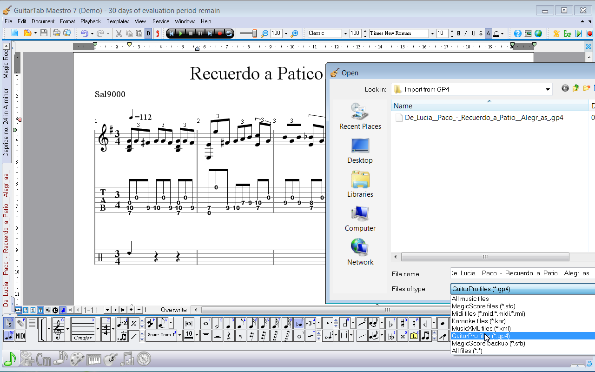Open the piano keyboard panel tab
This screenshot has width=595, height=372.
point(94,359)
